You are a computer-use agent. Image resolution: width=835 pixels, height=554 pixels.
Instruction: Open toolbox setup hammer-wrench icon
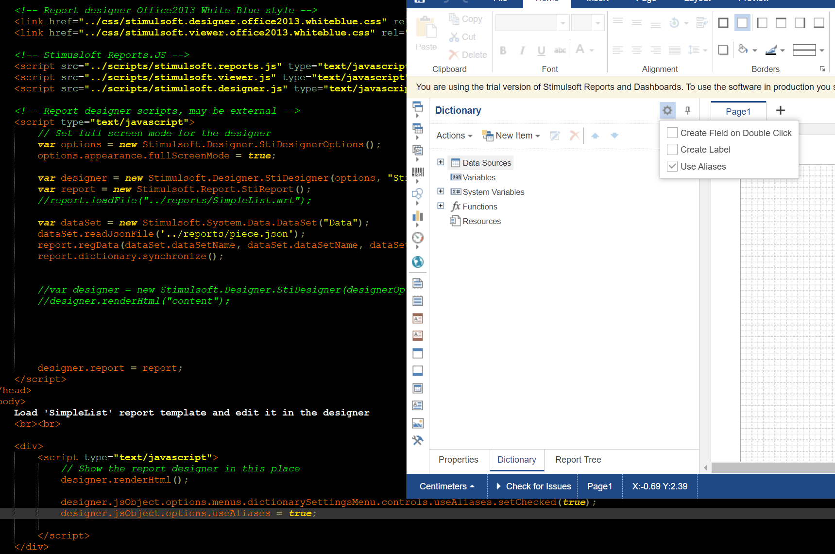click(418, 440)
